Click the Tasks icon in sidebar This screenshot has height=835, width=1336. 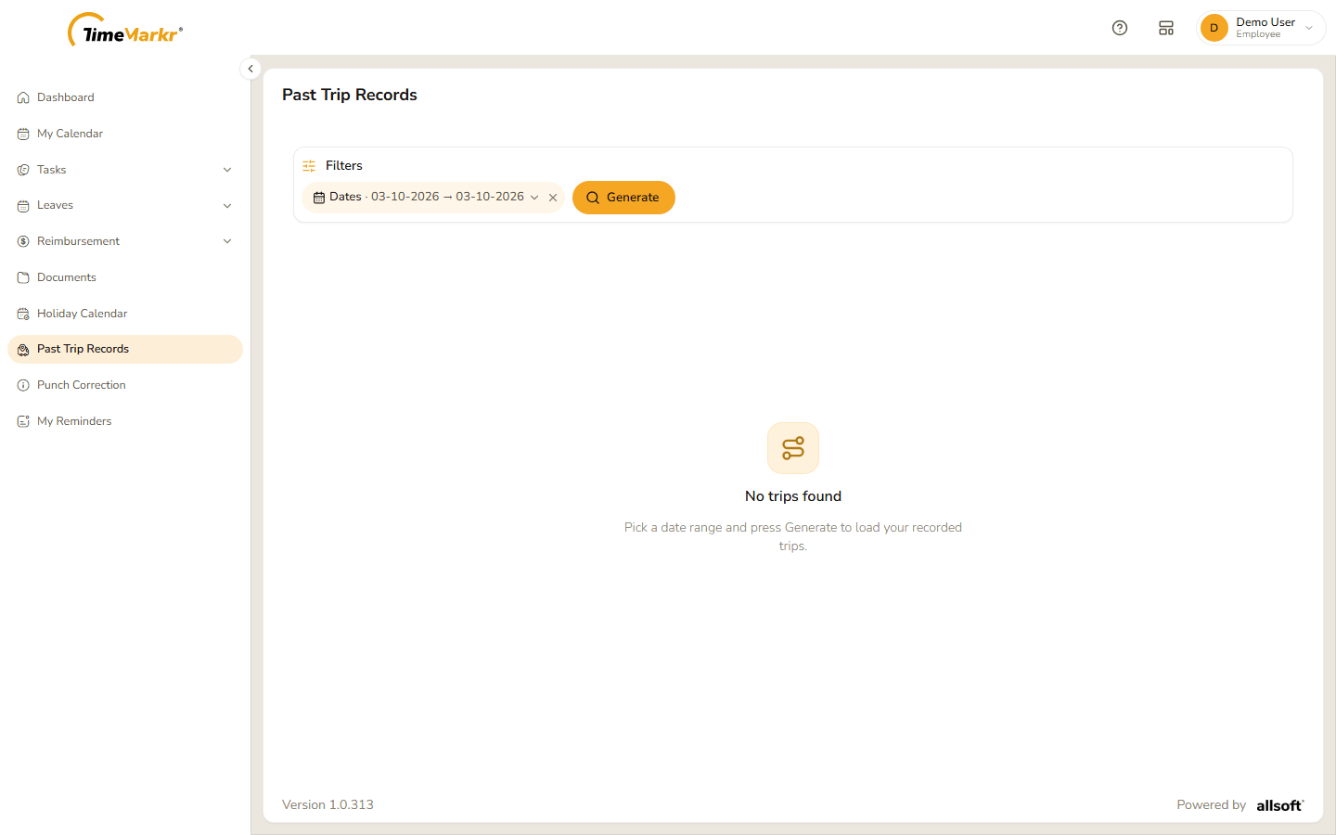click(23, 170)
